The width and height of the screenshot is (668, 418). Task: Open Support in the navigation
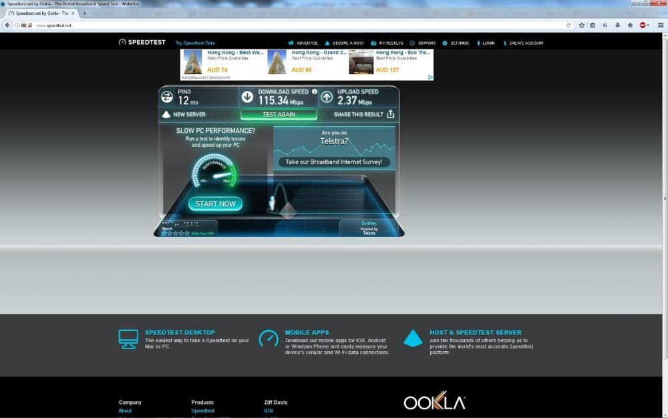[x=423, y=43]
